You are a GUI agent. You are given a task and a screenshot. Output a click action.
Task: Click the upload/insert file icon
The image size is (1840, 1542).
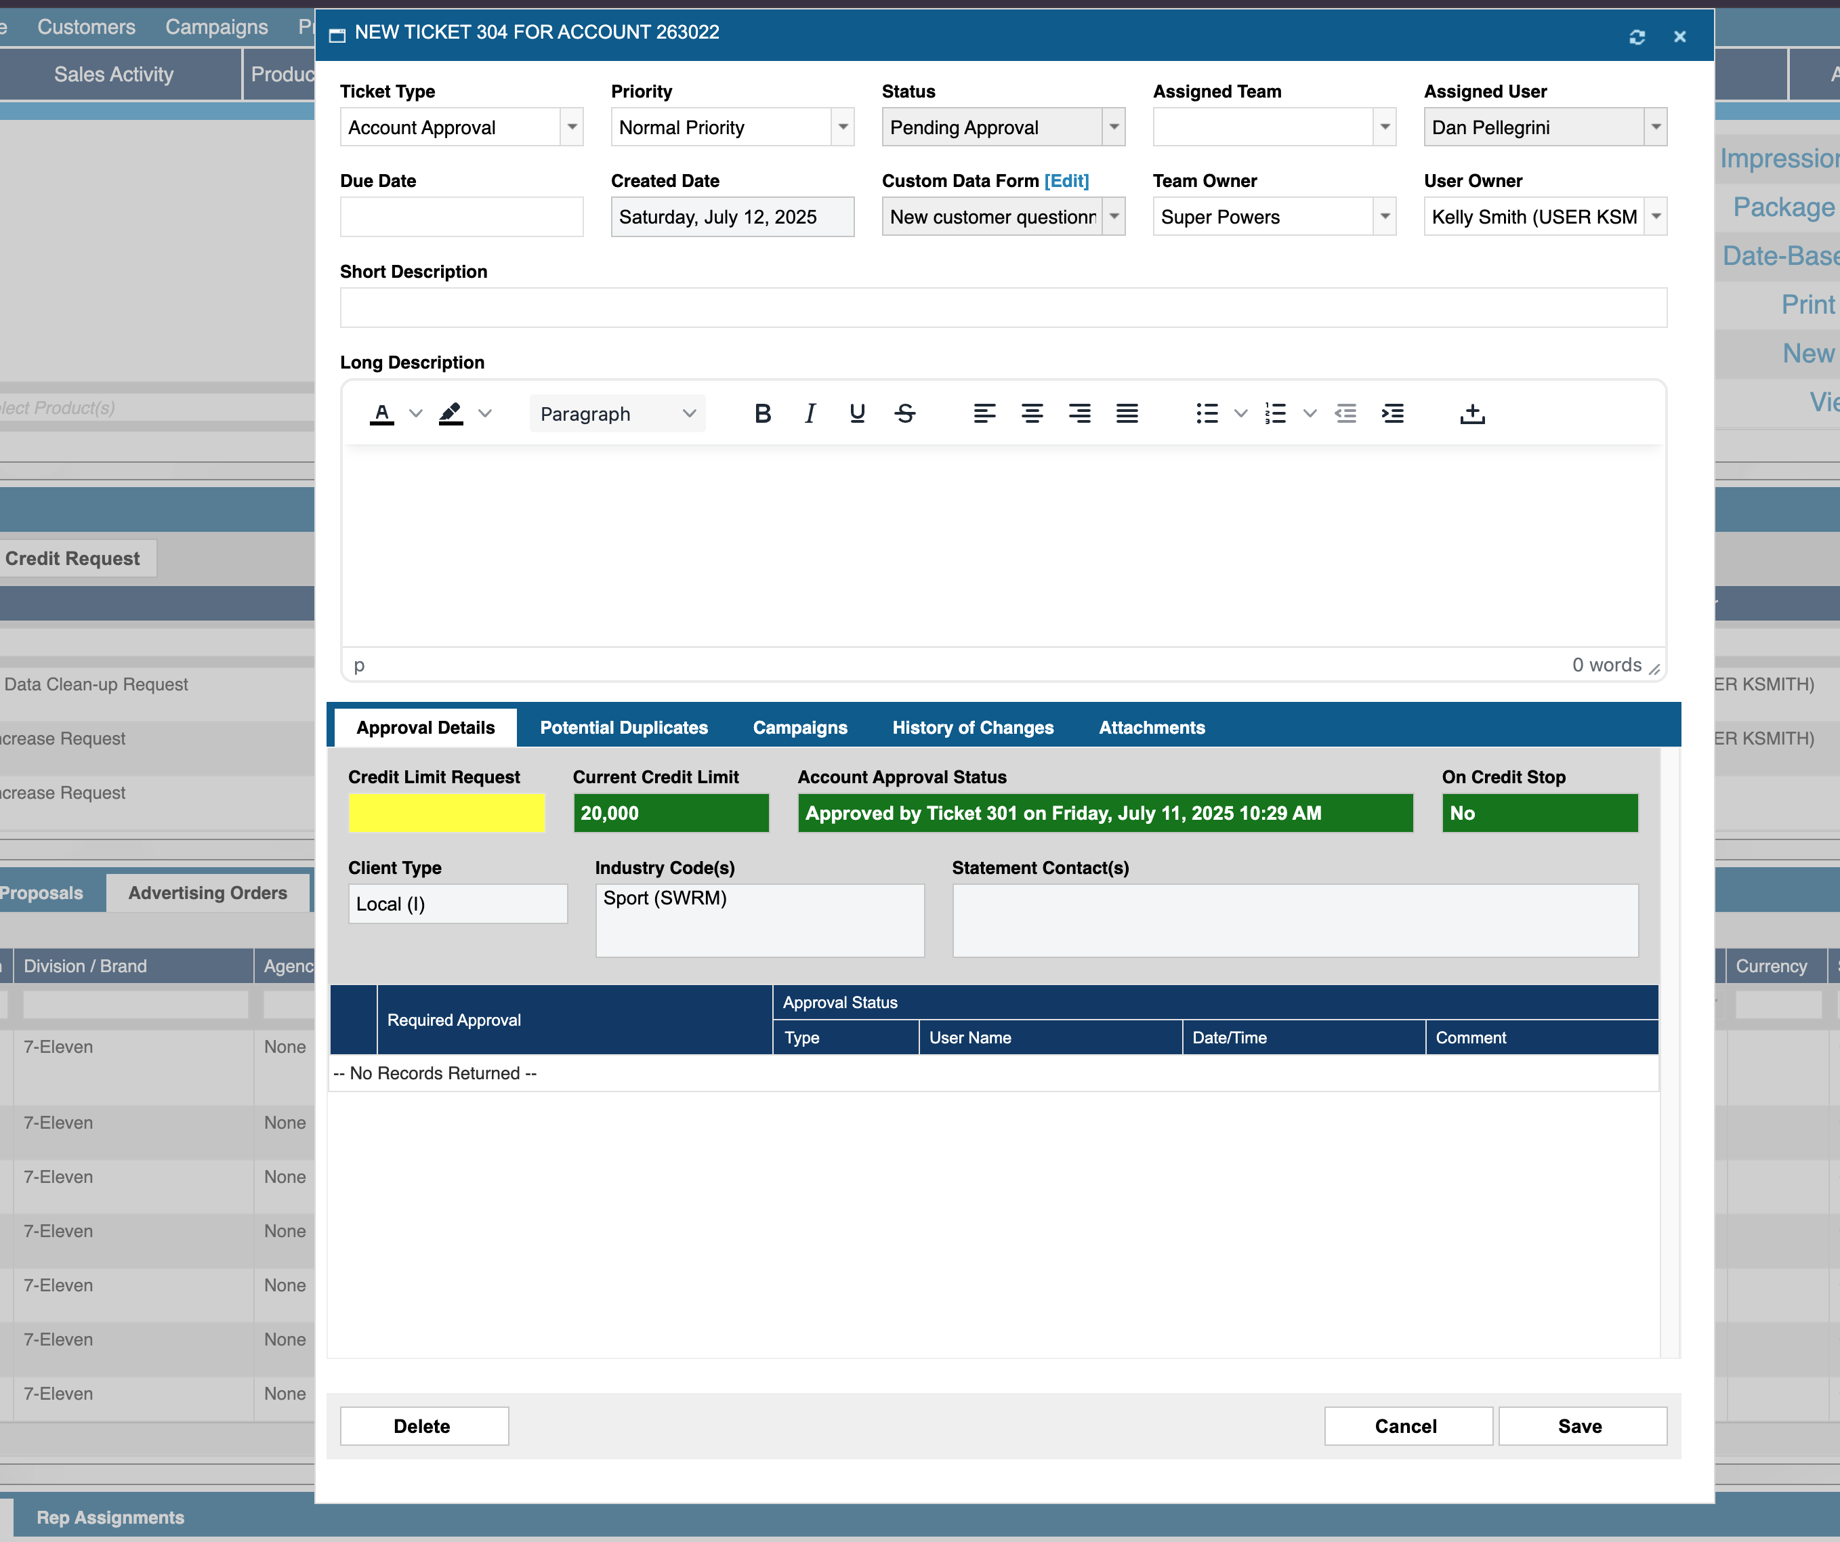[x=1472, y=413]
